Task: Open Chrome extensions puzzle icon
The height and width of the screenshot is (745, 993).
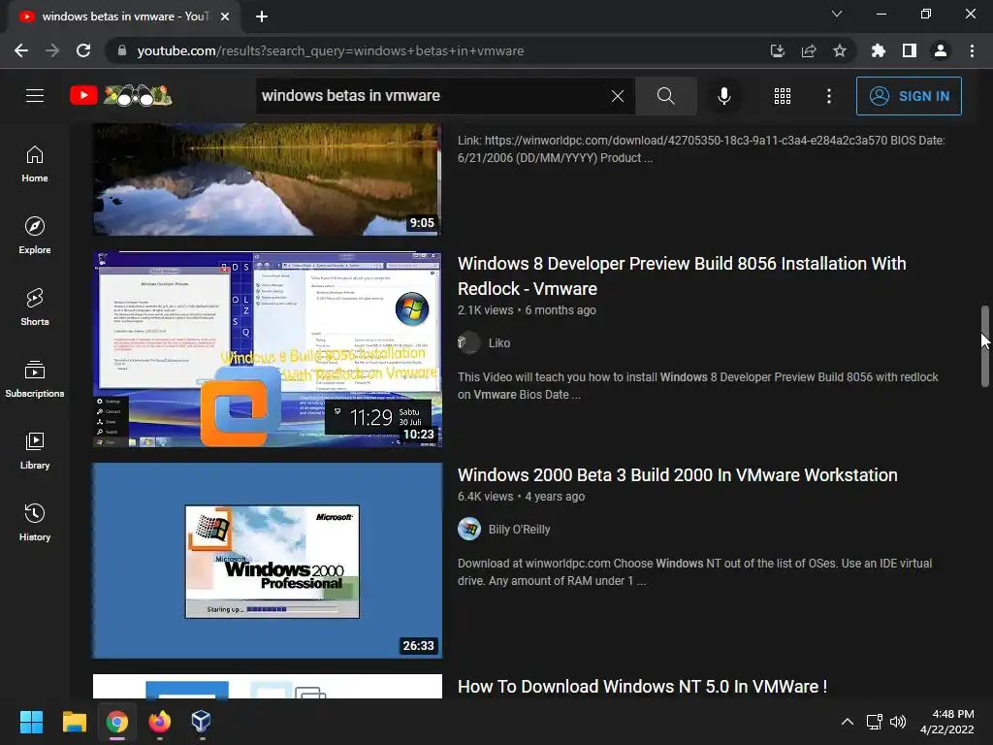Action: click(878, 50)
